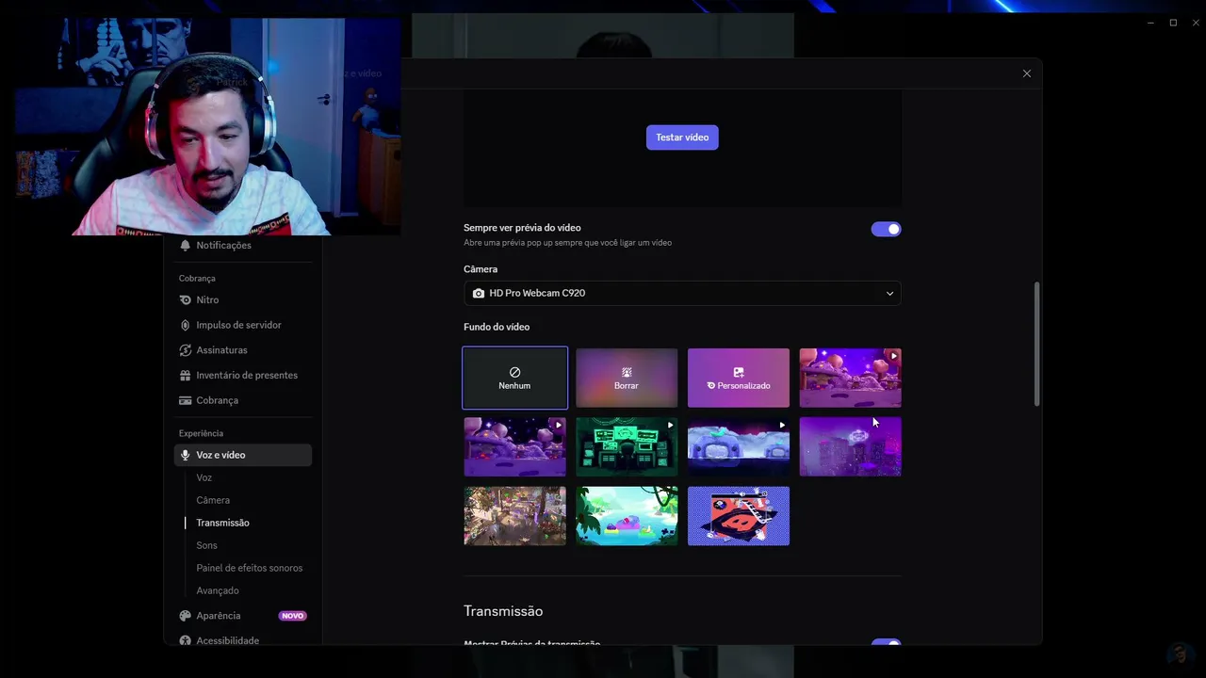1206x678 pixels.
Task: Disable Sempre ver prévia do vídeo toggle
Action: 886,229
